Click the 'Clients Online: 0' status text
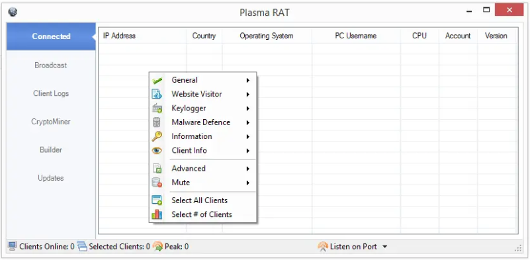This screenshot has width=530, height=260. (46, 247)
